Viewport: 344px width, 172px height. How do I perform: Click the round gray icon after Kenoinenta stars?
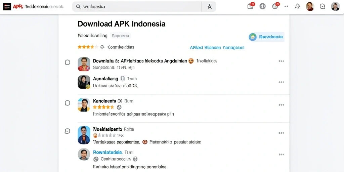pyautogui.click(x=119, y=107)
